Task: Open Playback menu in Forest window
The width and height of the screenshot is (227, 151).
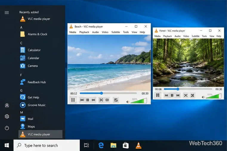Action: click(x=168, y=36)
